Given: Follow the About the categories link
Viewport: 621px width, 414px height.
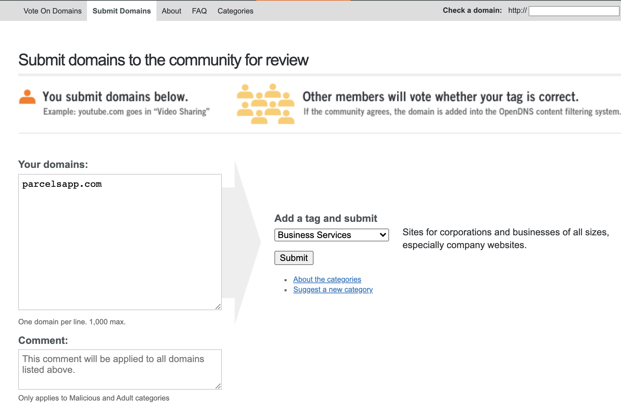Looking at the screenshot, I should click(327, 279).
